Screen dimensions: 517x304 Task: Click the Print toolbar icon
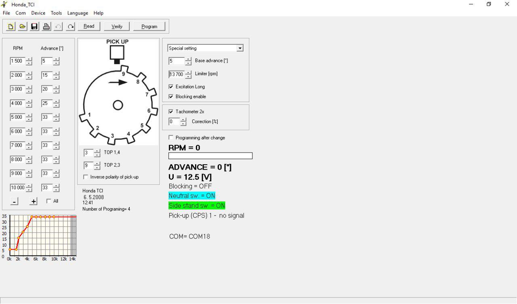click(x=46, y=26)
